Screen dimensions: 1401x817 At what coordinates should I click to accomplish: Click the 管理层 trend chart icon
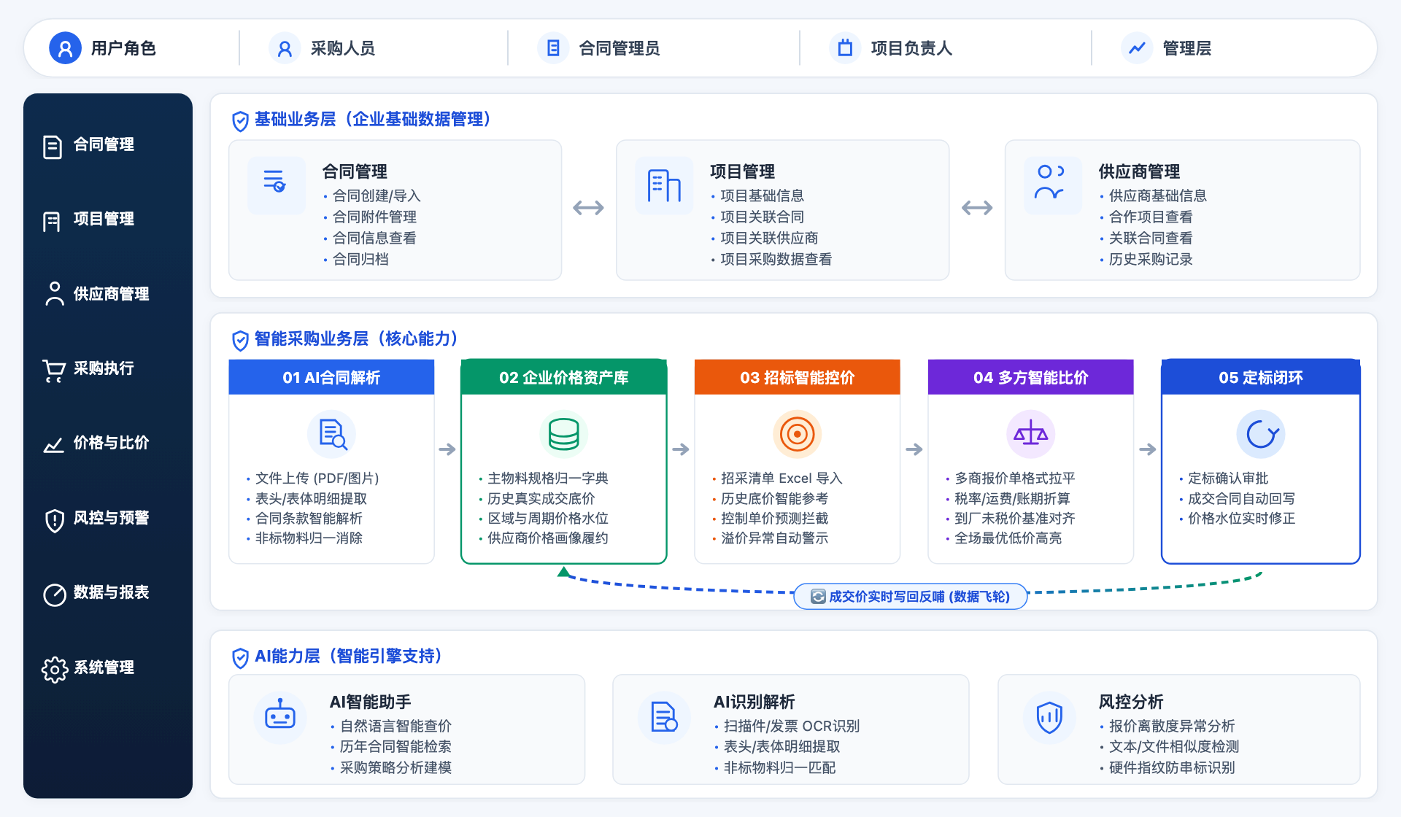pos(1137,48)
